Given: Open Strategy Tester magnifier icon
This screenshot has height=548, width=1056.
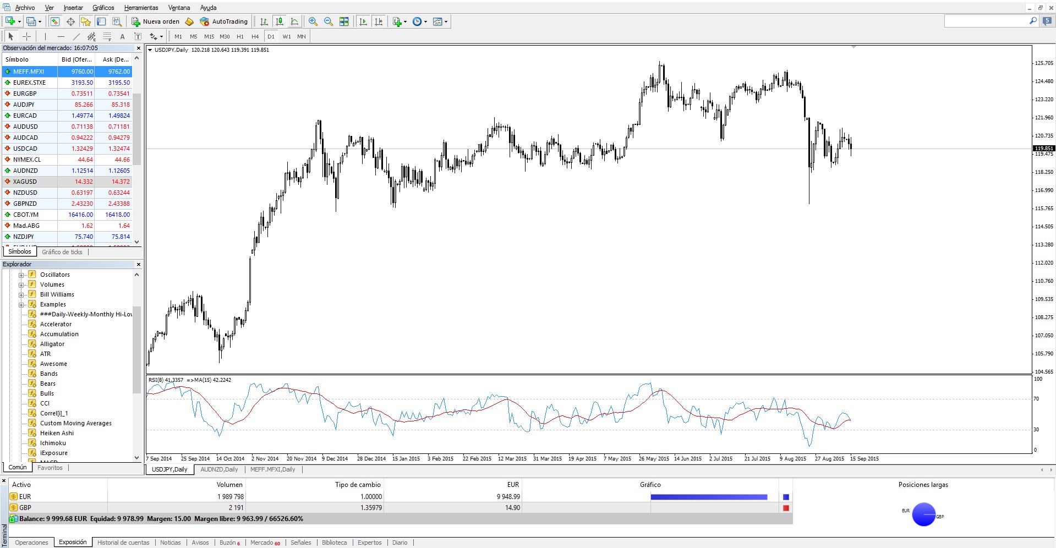Looking at the screenshot, I should [x=117, y=21].
